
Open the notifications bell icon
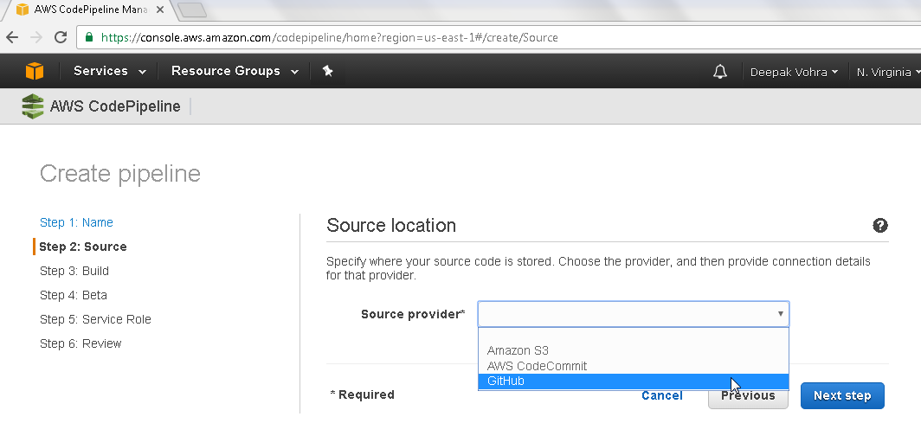(x=720, y=72)
